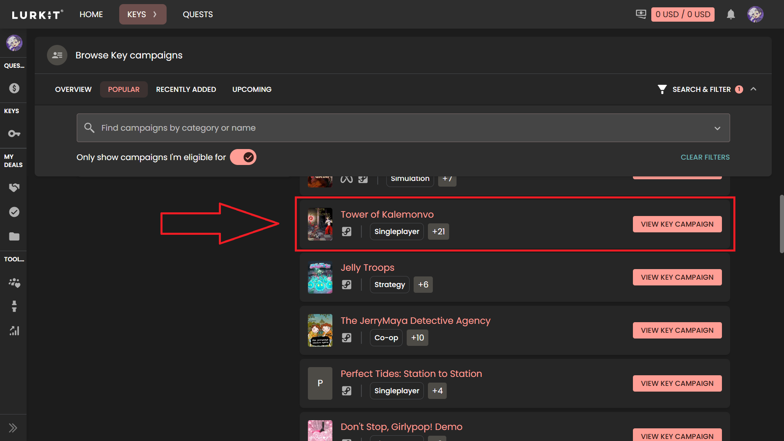Click Clear Filters link
The width and height of the screenshot is (784, 441).
click(705, 157)
